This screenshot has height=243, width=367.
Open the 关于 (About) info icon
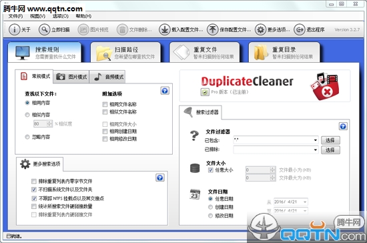tap(14, 29)
